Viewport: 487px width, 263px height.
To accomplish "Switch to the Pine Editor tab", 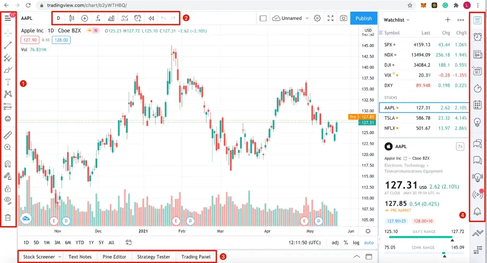I will [x=114, y=257].
